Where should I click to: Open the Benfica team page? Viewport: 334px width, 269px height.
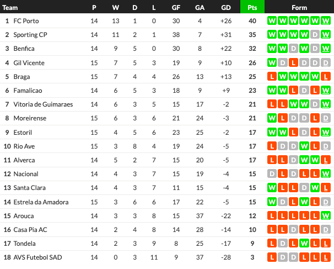coord(25,49)
